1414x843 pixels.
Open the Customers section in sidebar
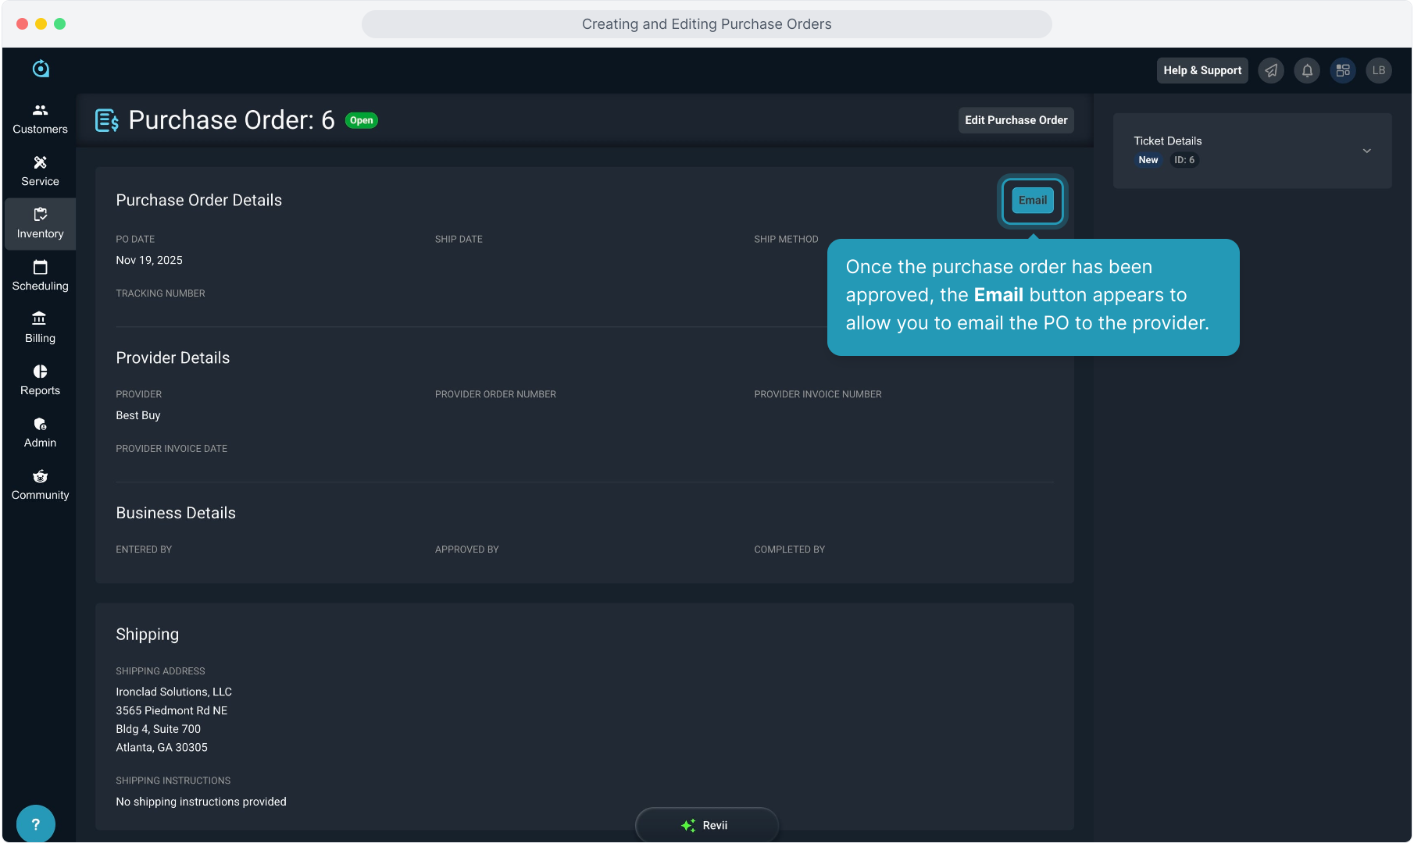40,119
